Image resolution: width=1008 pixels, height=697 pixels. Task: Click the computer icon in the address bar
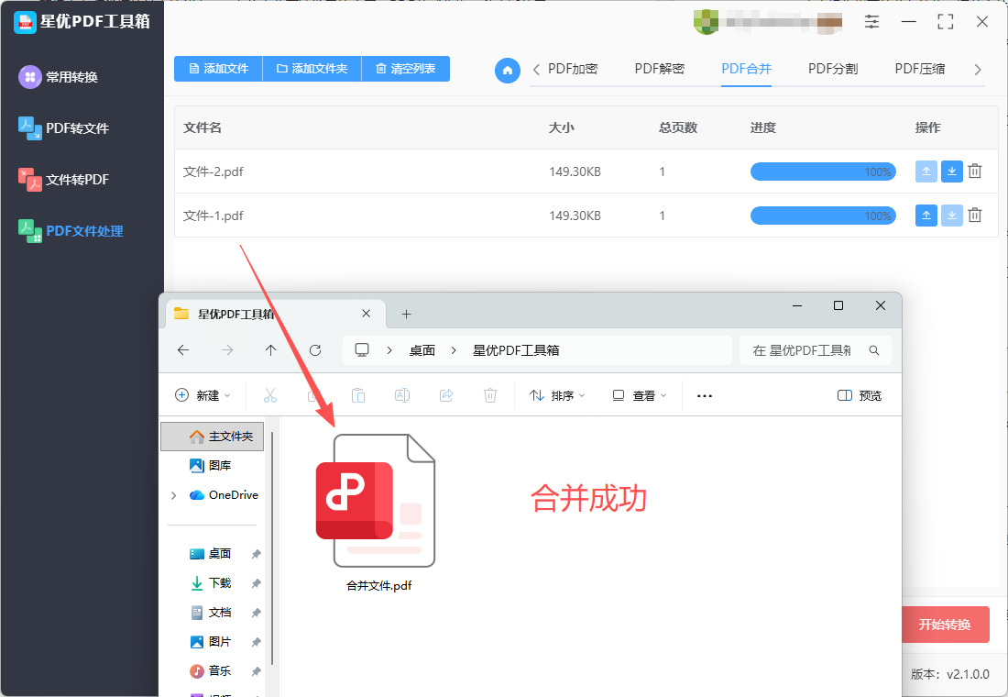coord(362,349)
